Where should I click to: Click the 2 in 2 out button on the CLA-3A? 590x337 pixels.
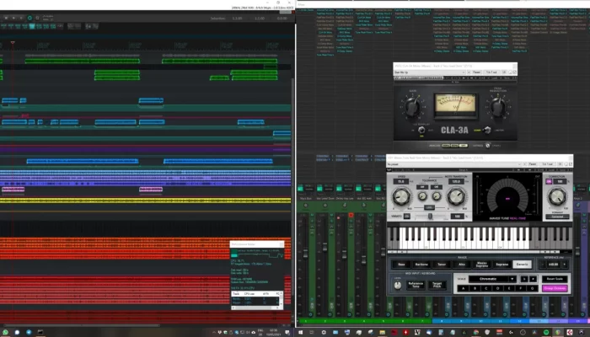491,72
